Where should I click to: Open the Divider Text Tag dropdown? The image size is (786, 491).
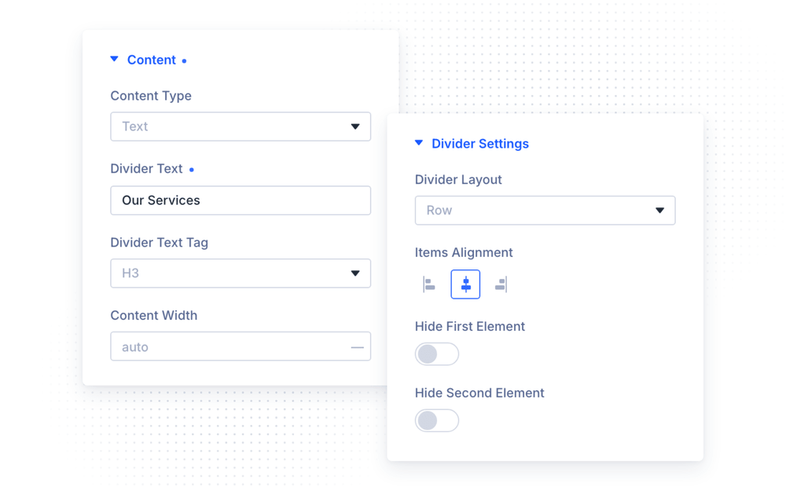(241, 273)
